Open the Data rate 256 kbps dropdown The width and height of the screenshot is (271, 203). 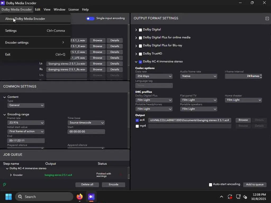(x=154, y=76)
